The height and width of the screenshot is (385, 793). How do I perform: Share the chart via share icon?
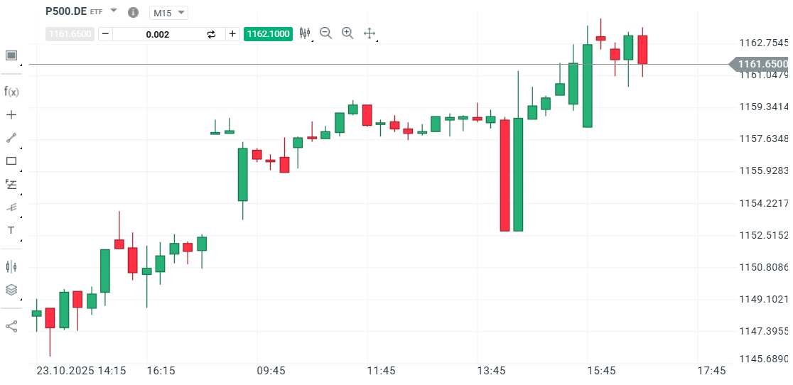(11, 327)
